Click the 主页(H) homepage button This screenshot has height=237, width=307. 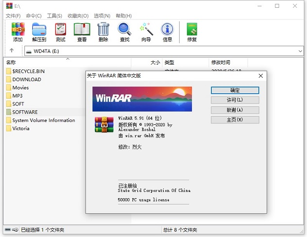point(235,119)
